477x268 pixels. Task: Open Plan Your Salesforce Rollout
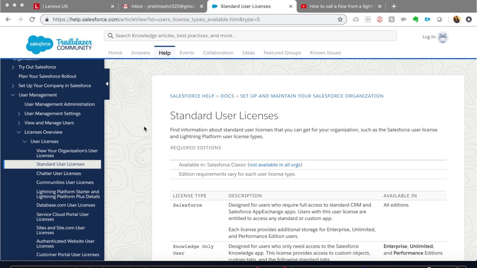[x=47, y=76]
